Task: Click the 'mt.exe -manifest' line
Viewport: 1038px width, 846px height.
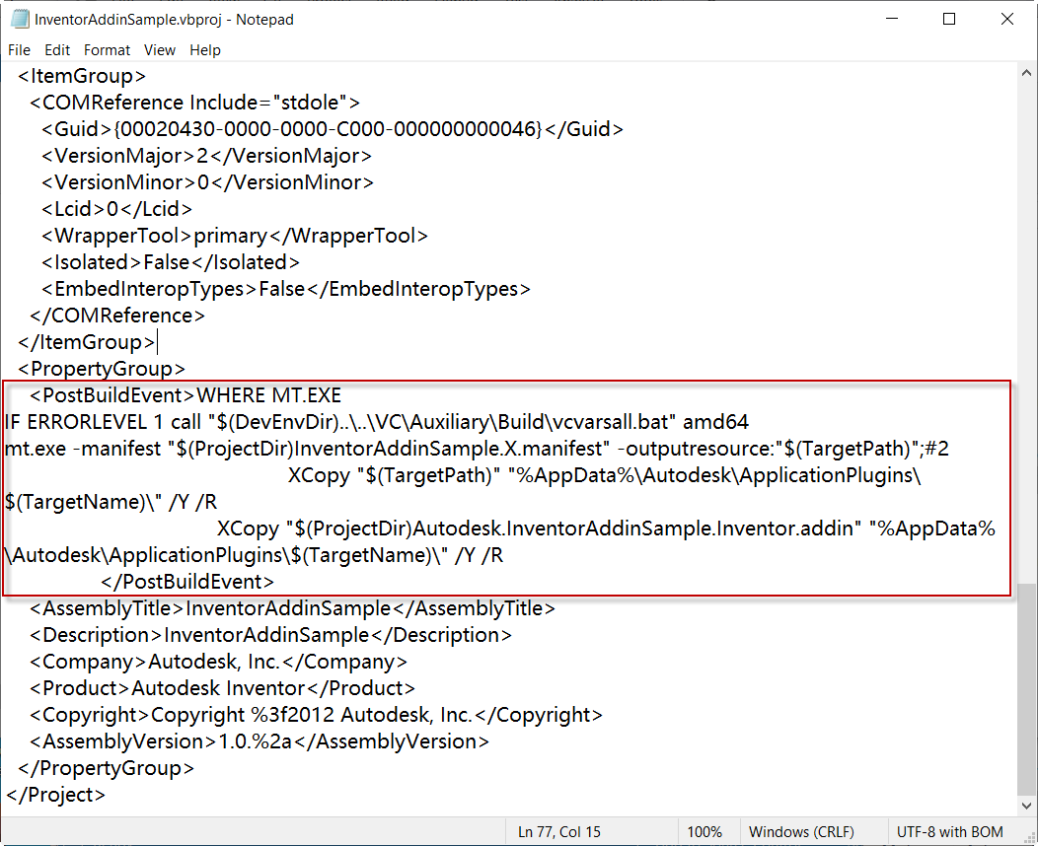Action: (477, 449)
